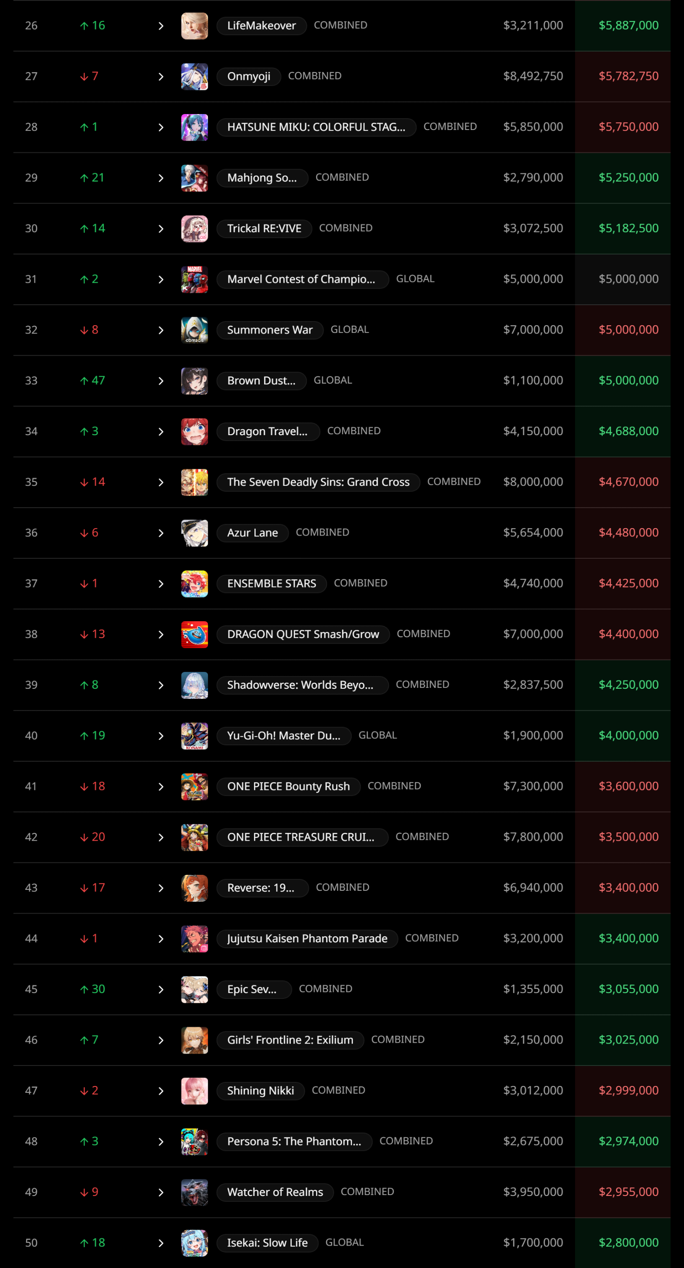This screenshot has width=684, height=1268.
Task: Expand the Epic Sev... row arrow
Action: 161,989
